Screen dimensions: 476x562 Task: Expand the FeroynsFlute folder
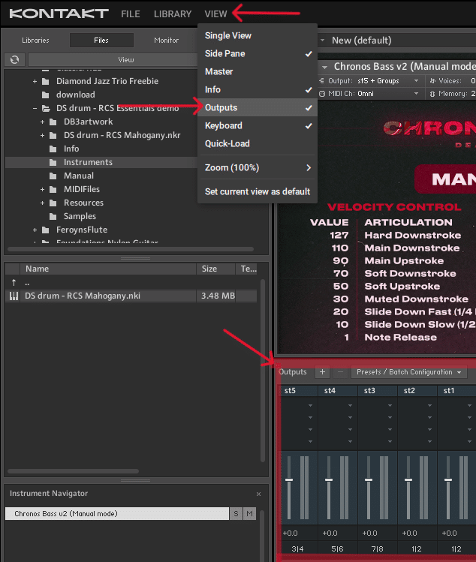pos(35,230)
